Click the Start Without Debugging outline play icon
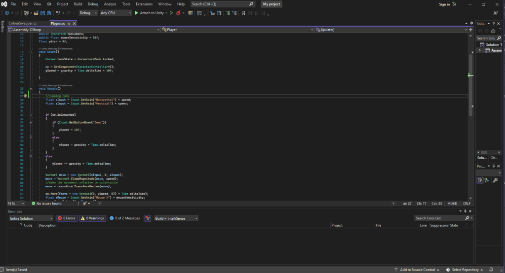505x273 pixels. [x=171, y=13]
